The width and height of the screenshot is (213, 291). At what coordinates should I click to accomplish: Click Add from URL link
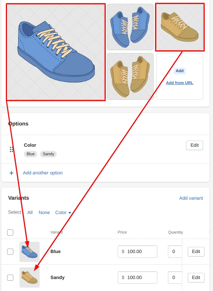pos(180,83)
